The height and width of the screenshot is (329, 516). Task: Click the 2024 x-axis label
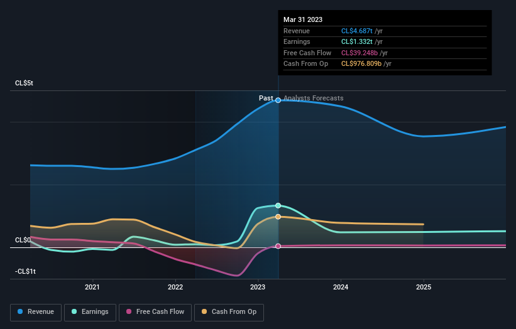[341, 288]
